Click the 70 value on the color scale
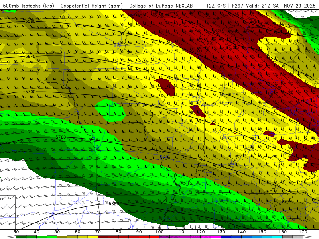Viewport: 319px width, 239px height. coord(98,232)
